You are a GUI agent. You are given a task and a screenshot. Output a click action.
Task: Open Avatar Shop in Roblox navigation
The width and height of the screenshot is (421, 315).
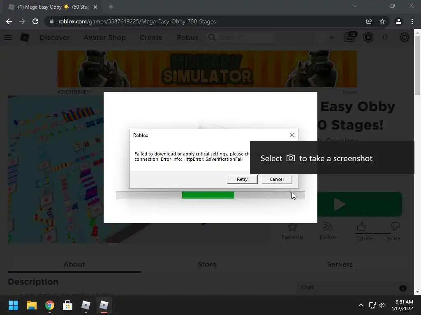tap(105, 37)
